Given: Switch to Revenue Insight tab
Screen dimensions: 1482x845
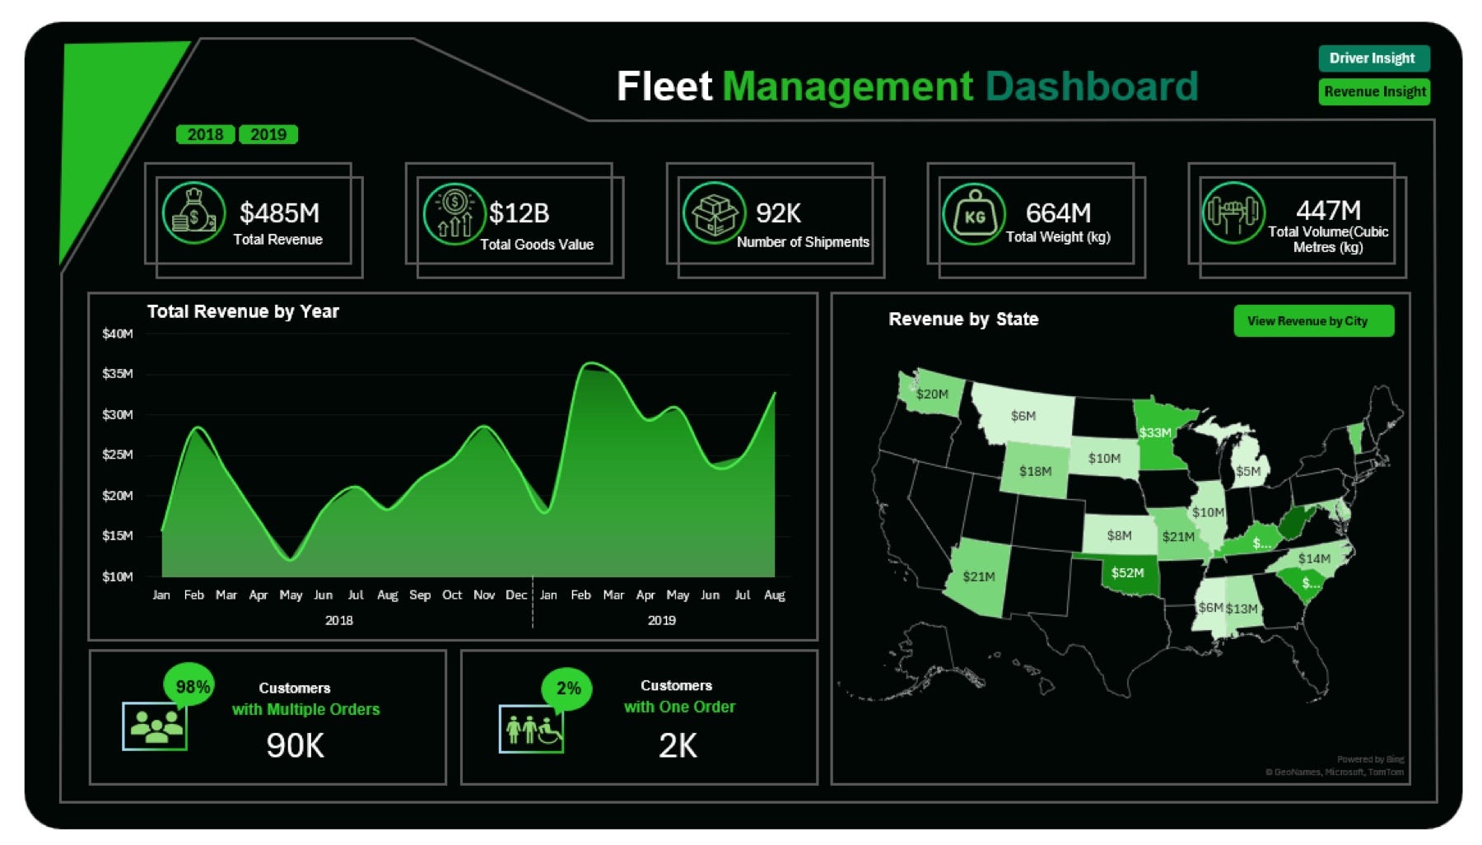Looking at the screenshot, I should [x=1374, y=91].
